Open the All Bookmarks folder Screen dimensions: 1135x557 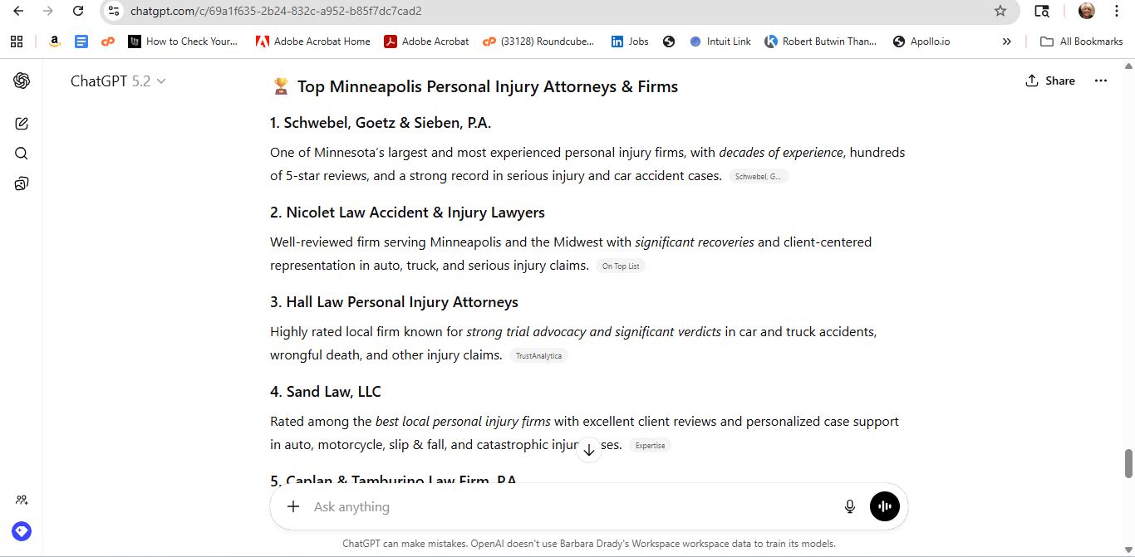click(1081, 42)
